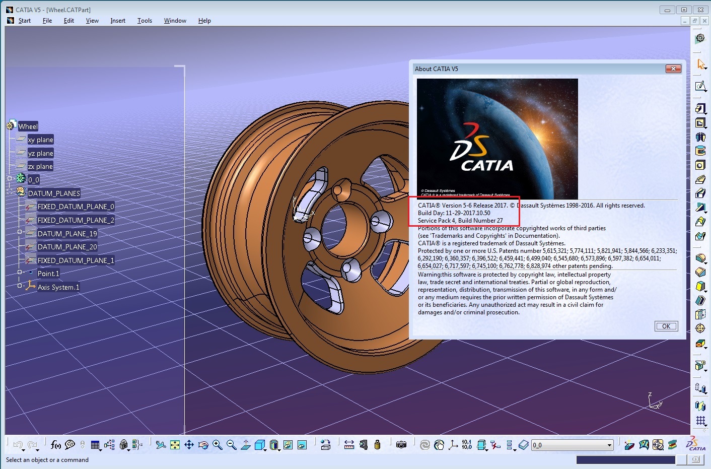Open the Help menu
The height and width of the screenshot is (469, 711).
tap(204, 21)
